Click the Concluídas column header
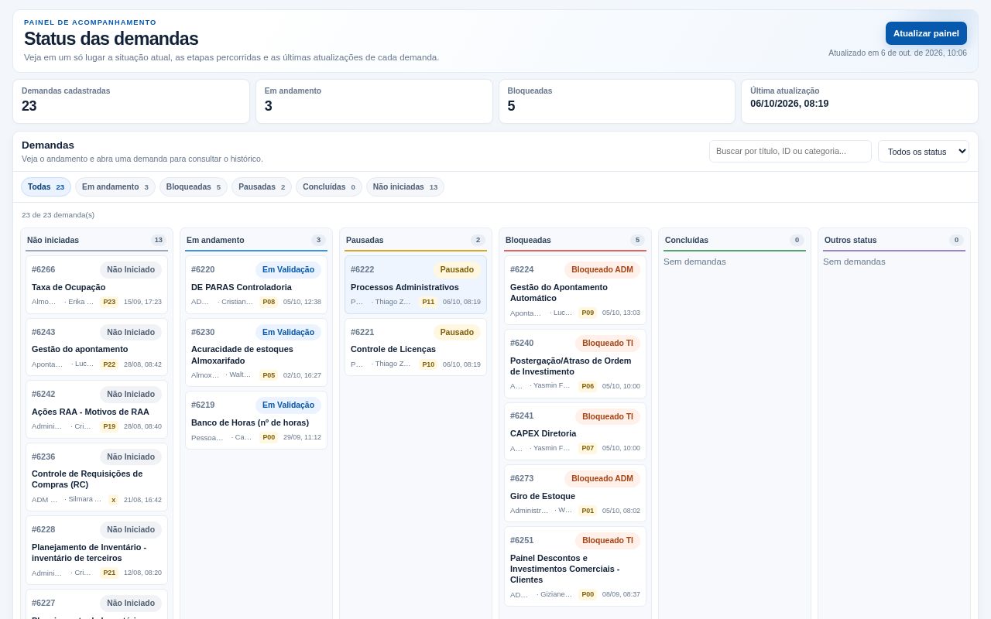This screenshot has width=991, height=619. 735,240
